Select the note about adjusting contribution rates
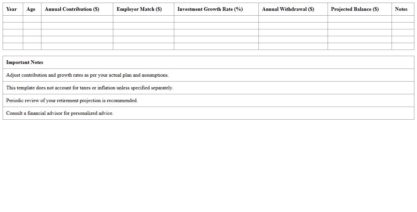Screen dimensions: 417x212 tap(87, 75)
